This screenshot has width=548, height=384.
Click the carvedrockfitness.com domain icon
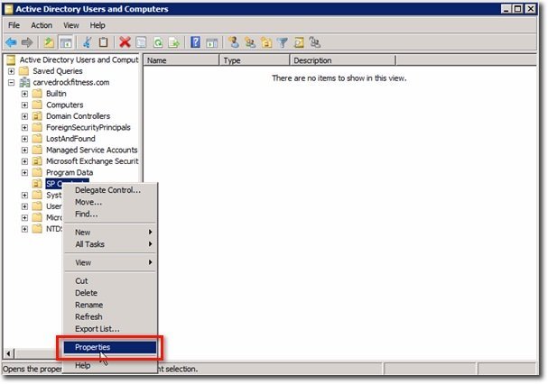coord(24,82)
